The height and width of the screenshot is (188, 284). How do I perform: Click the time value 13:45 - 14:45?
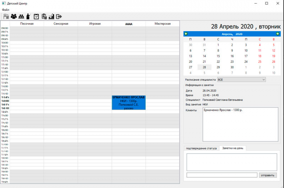211,95
